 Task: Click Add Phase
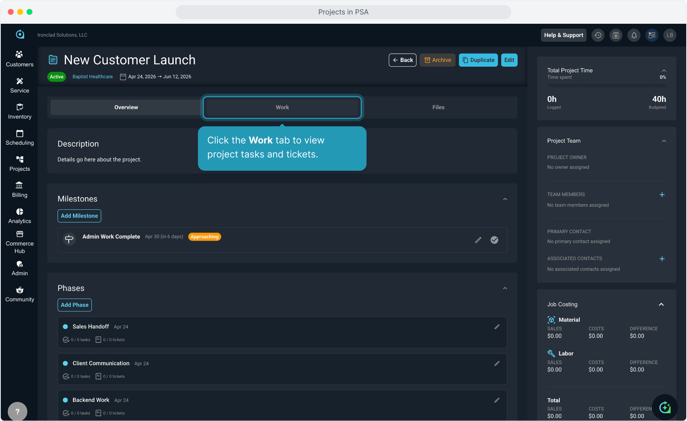(75, 305)
